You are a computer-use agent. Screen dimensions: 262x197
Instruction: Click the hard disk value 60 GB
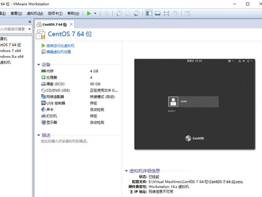tap(95, 84)
